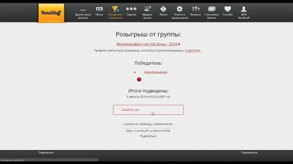The image size is (293, 164).
Task: Open the scroll wise thoughts icon
Action: [147, 9]
